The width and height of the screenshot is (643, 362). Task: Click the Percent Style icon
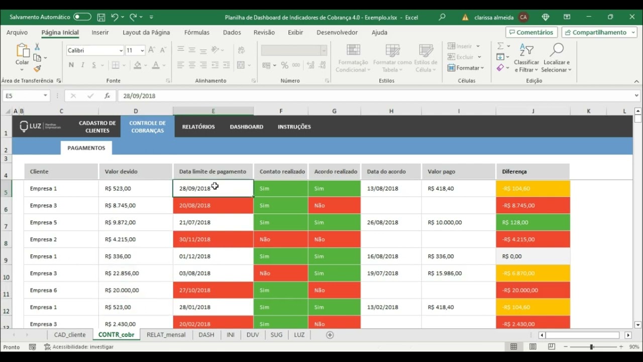click(284, 65)
